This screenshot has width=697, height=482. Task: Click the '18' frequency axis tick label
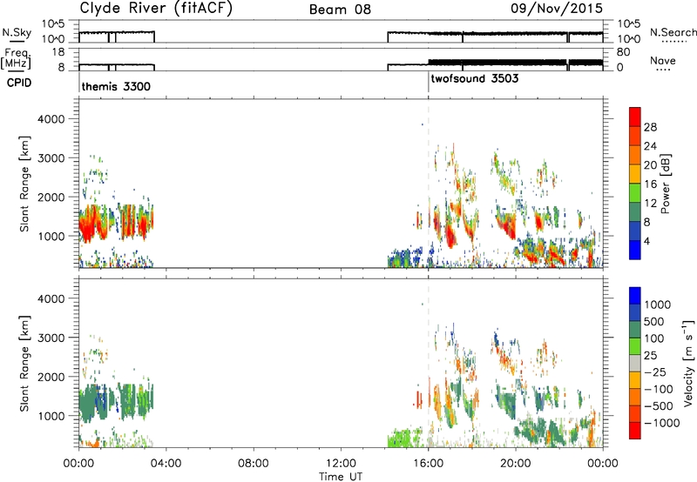[x=58, y=52]
